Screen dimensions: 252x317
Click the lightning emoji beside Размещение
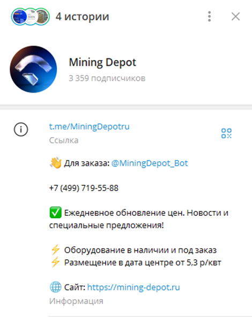point(55,262)
